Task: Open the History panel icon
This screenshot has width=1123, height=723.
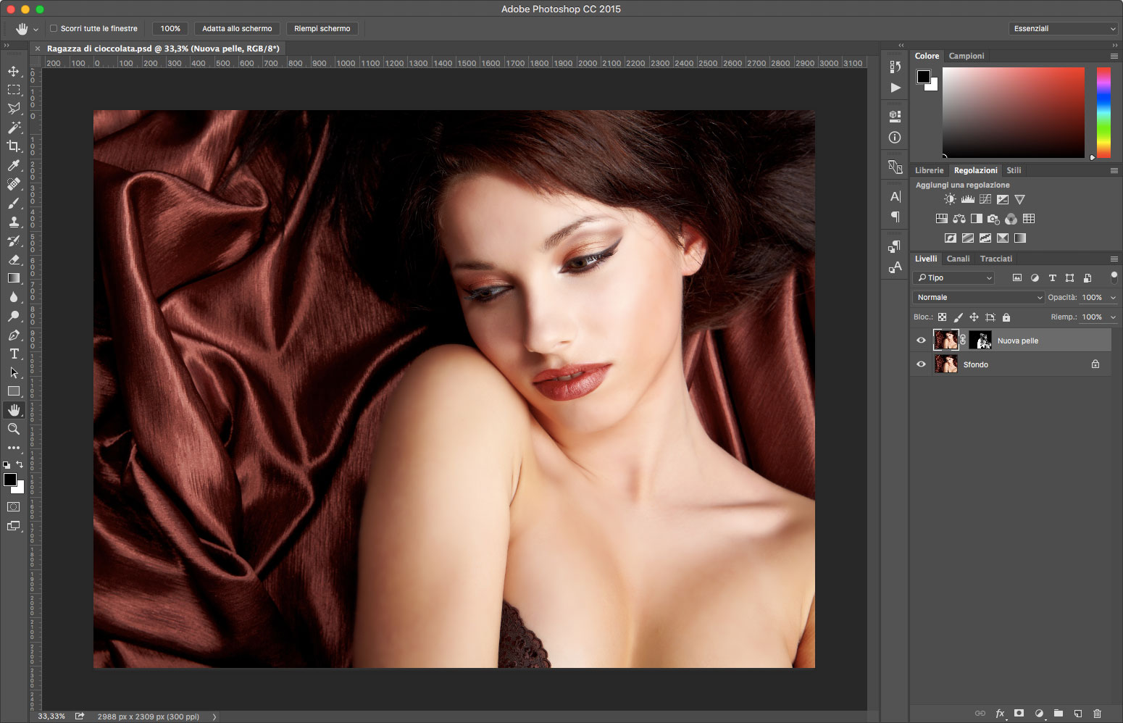Action: click(x=895, y=67)
